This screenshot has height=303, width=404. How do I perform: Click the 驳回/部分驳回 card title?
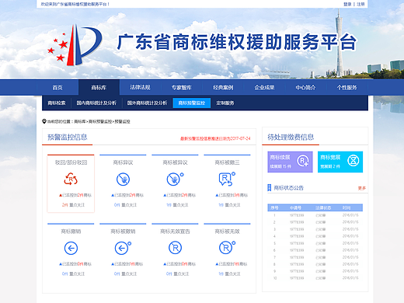[71, 162]
